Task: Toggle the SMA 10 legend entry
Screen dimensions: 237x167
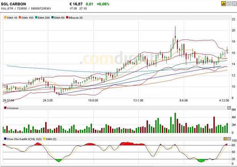Action: (11, 18)
